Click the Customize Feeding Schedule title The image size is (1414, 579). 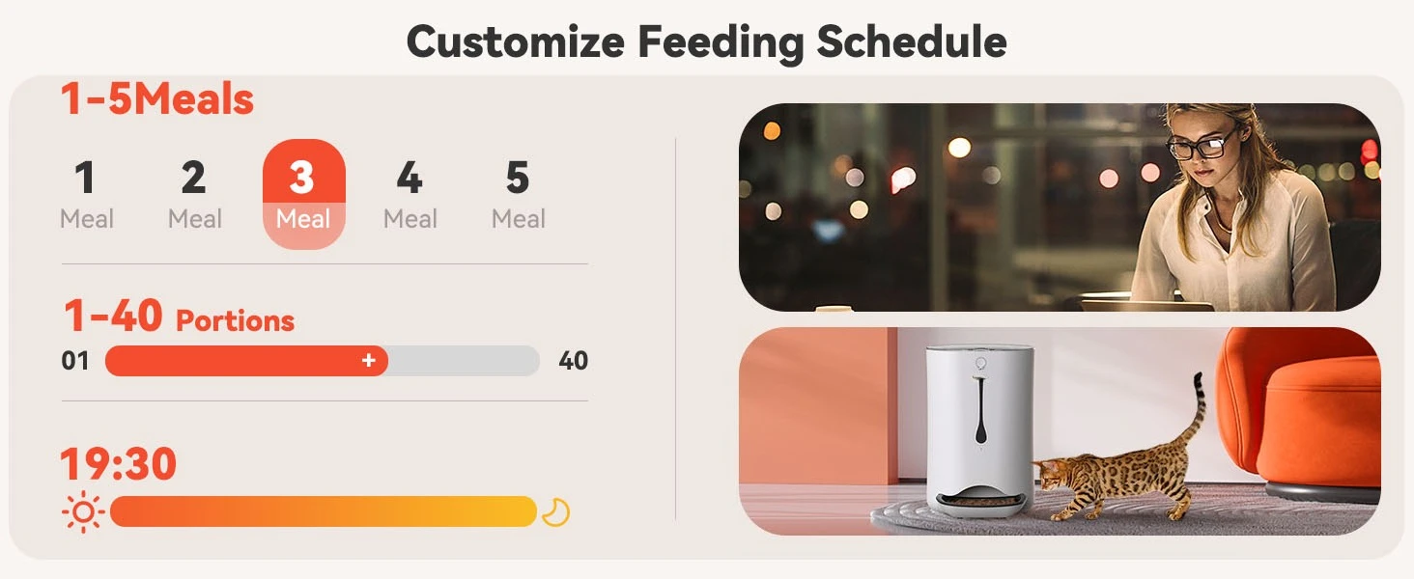point(707,42)
